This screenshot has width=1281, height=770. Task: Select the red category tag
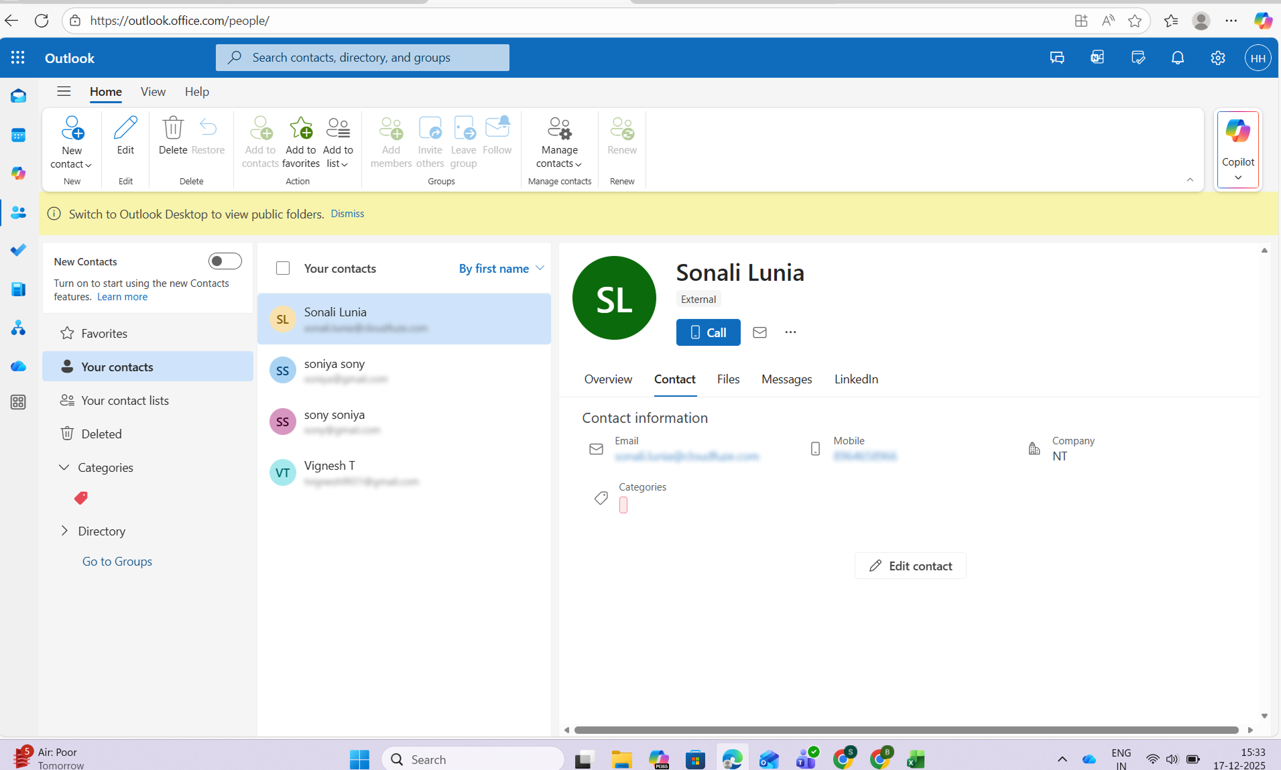[x=81, y=498]
